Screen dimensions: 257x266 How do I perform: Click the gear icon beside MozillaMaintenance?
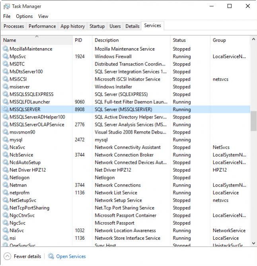(x=6, y=49)
